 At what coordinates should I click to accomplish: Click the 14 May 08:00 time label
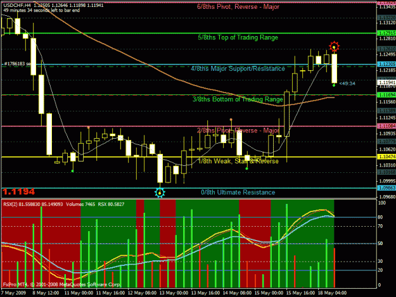237,293
